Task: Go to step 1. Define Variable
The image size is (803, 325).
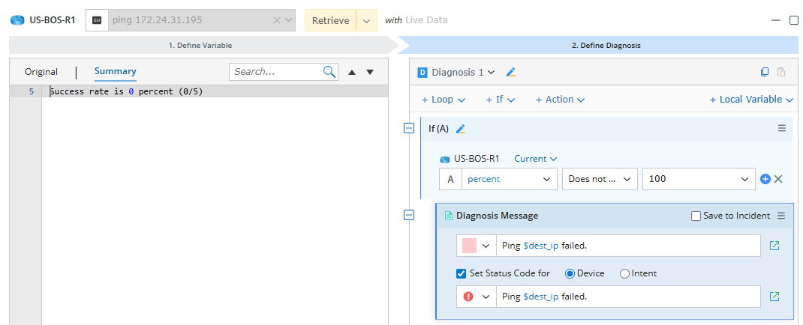Action: pyautogui.click(x=200, y=45)
